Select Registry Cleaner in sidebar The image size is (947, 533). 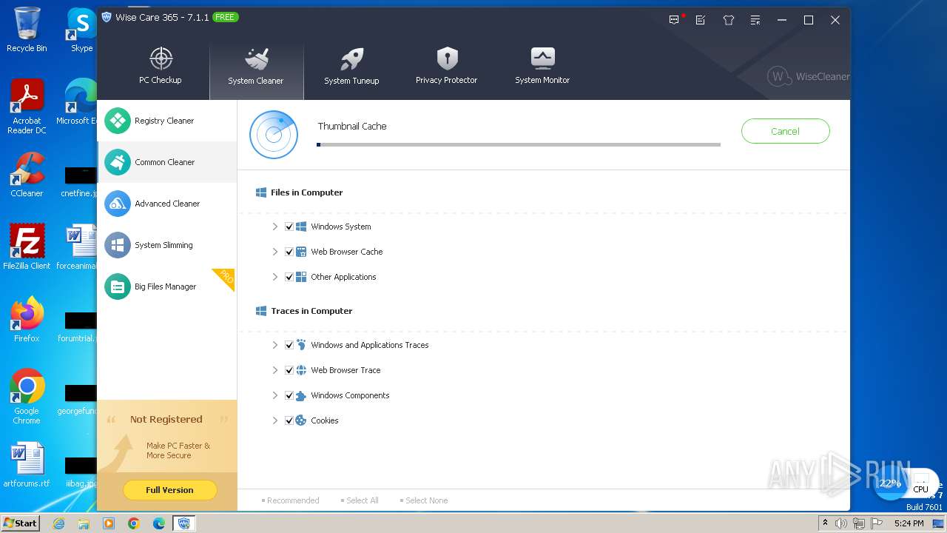167,121
